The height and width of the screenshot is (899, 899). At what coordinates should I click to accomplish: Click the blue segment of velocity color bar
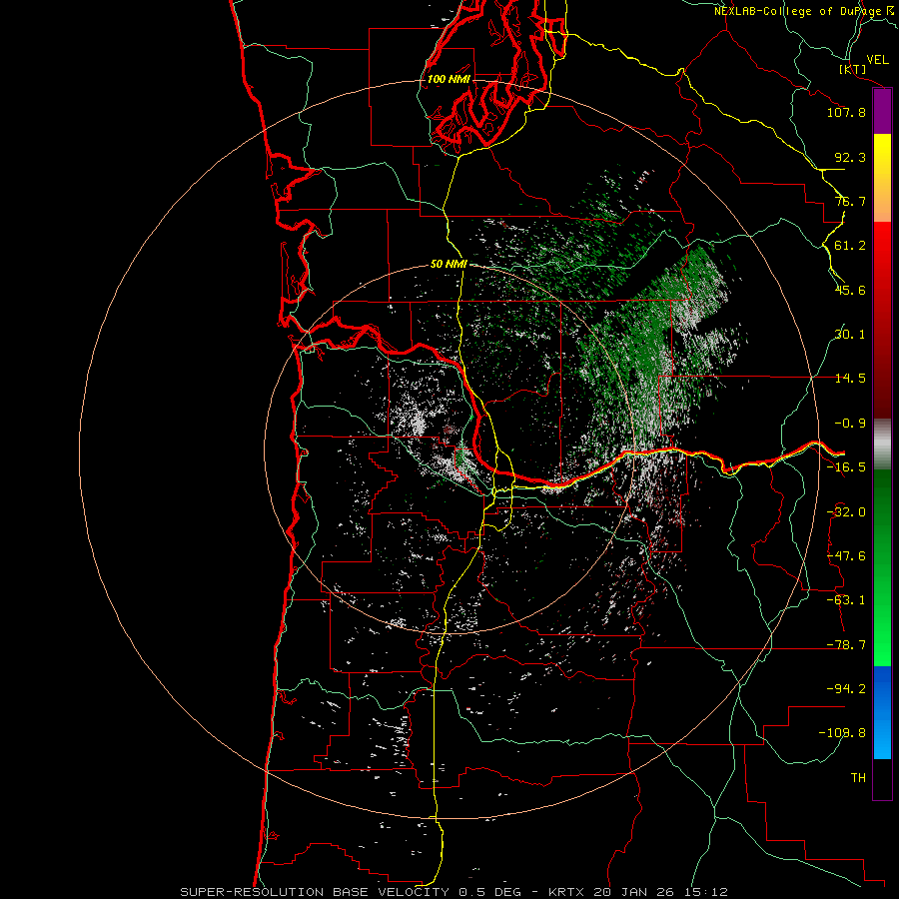coord(882,712)
